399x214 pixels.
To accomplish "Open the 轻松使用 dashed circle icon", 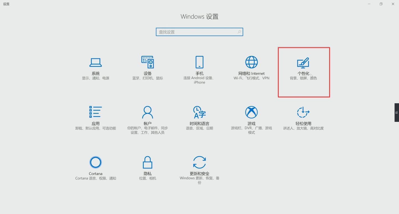I will [303, 112].
